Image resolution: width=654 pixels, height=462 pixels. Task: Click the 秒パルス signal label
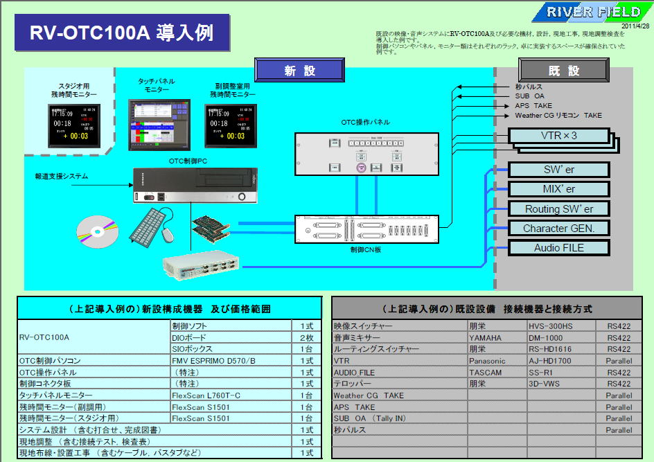[529, 87]
